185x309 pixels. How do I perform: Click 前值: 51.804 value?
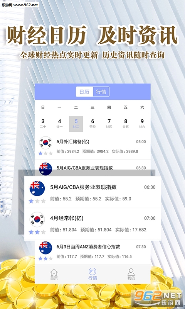(63, 230)
